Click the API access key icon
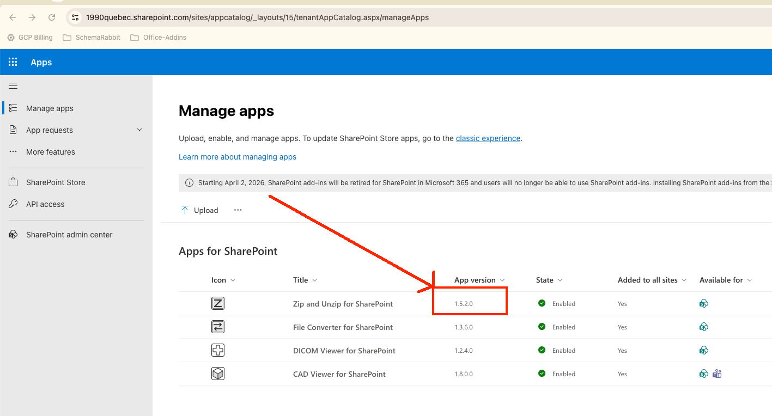The image size is (772, 416). click(14, 204)
